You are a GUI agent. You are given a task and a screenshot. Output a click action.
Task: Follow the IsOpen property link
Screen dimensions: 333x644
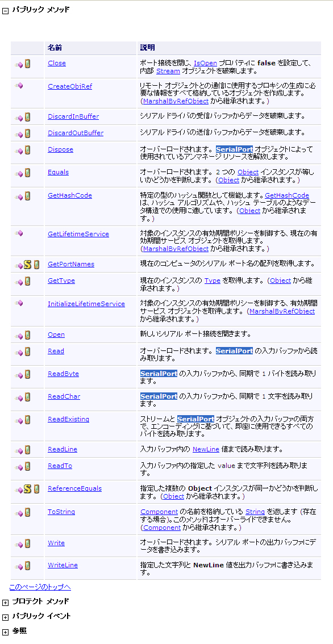point(205,64)
